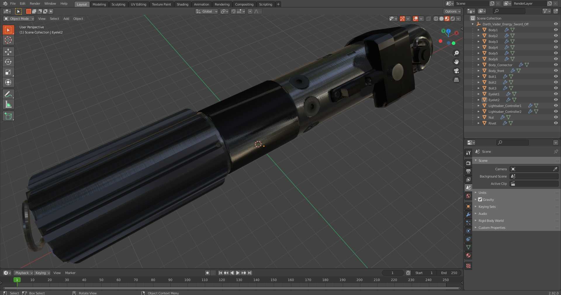Switch to wireframe viewport shading

click(436, 19)
